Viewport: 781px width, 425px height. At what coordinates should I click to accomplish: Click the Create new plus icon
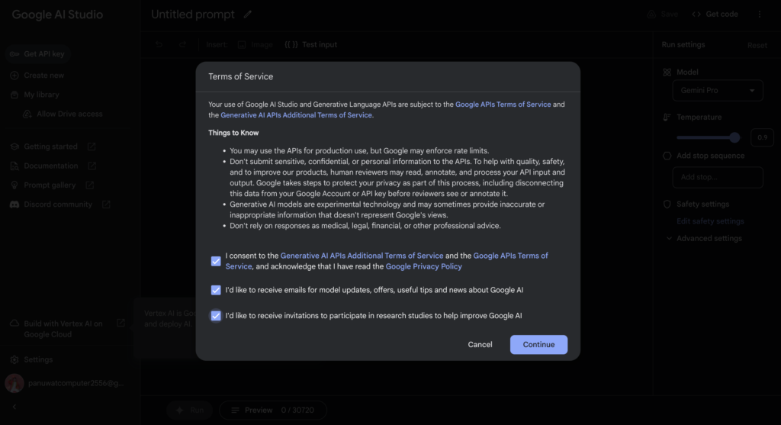pos(14,76)
